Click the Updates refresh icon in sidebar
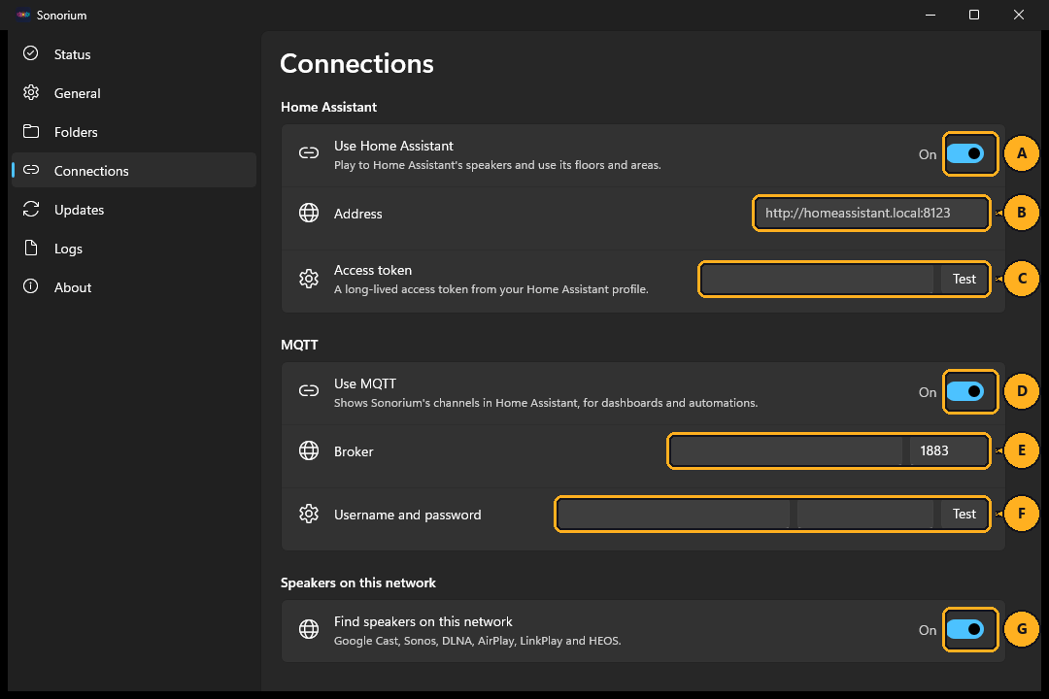Image resolution: width=1049 pixels, height=699 pixels. [31, 209]
